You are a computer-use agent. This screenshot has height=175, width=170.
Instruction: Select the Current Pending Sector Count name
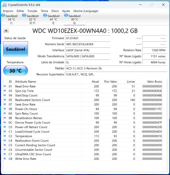point(35,145)
